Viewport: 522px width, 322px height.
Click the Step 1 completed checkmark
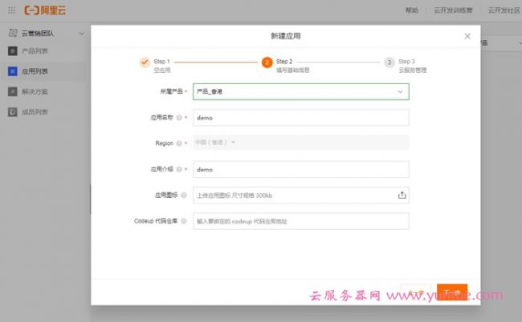[145, 62]
